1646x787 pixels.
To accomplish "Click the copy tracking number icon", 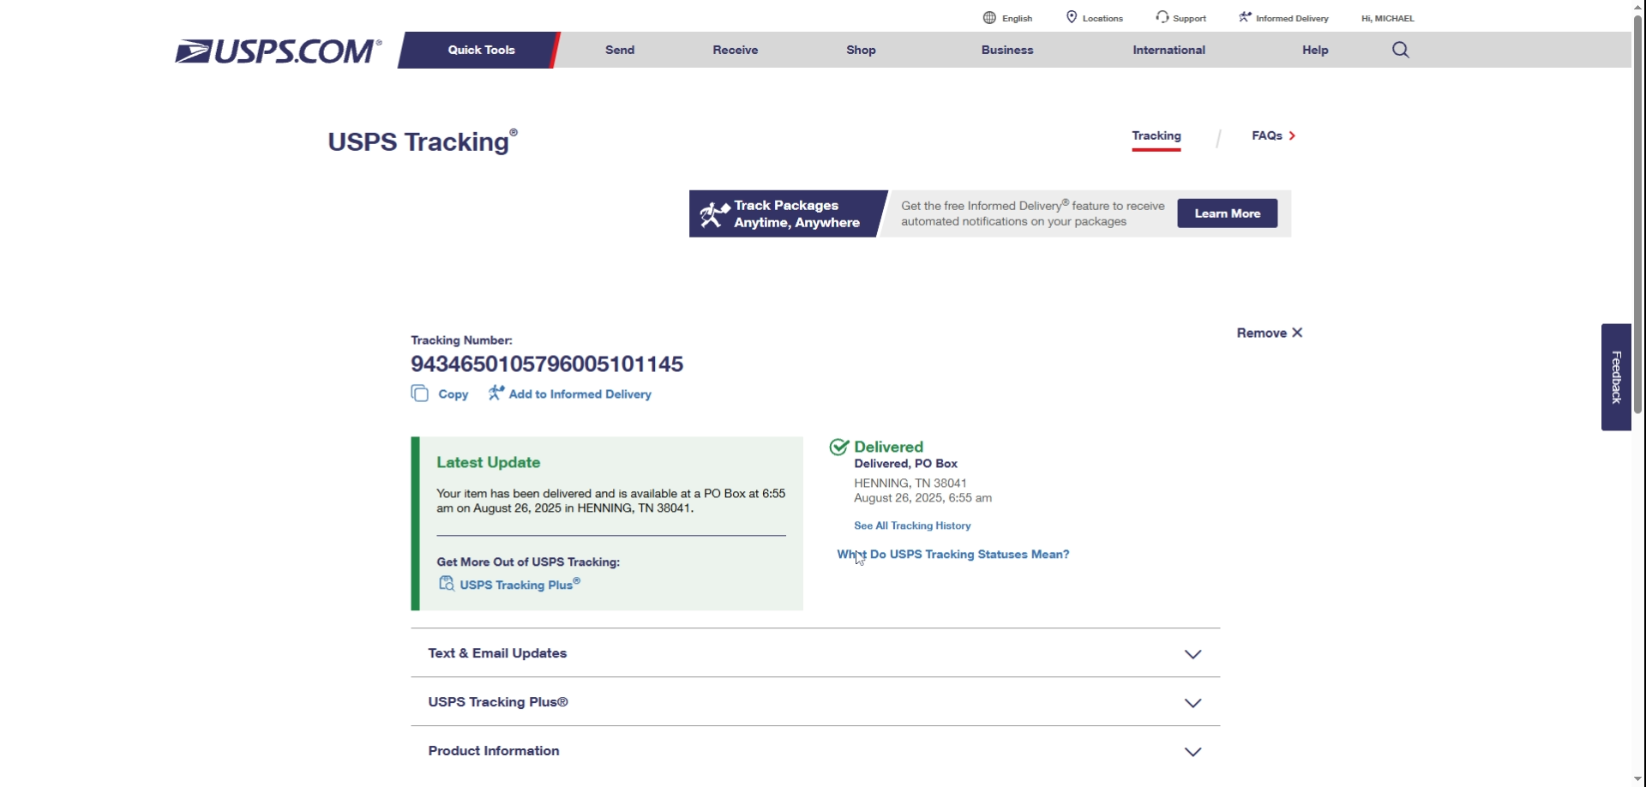I will coord(419,393).
